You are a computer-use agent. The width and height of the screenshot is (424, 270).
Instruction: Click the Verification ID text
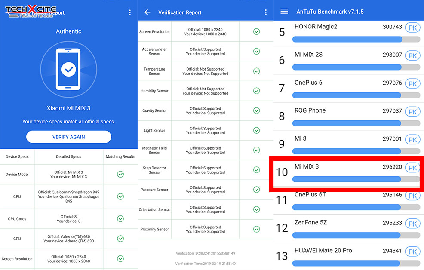[206, 253]
